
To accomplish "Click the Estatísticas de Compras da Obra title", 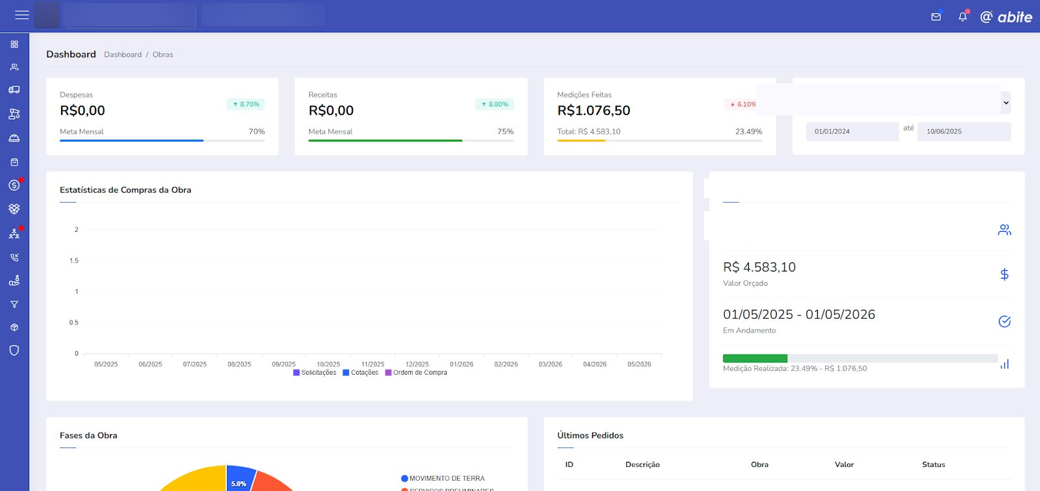I will tap(125, 190).
